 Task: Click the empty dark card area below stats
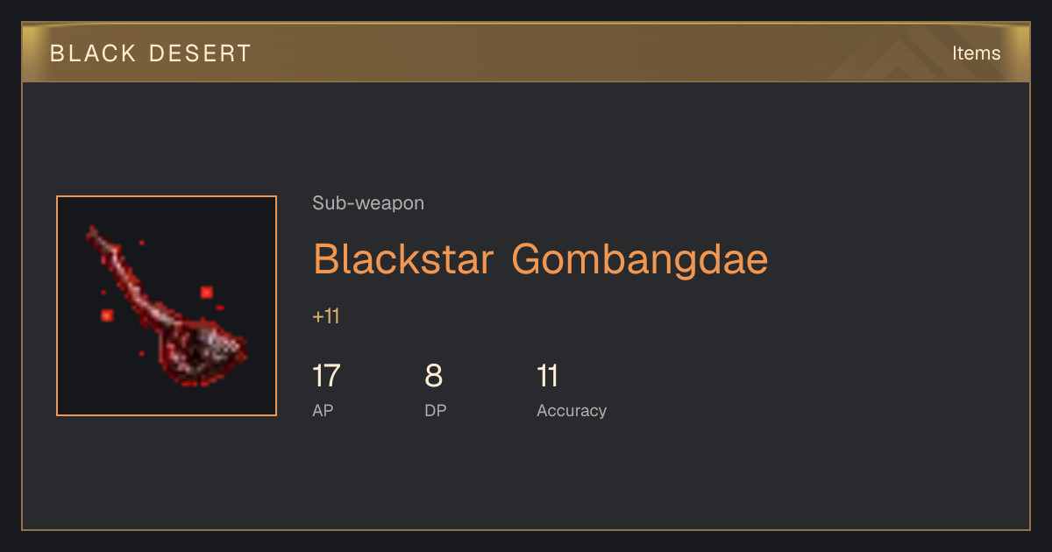point(526,478)
